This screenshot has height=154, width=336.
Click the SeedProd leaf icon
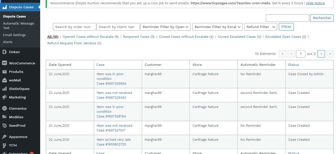pyautogui.click(x=4, y=125)
